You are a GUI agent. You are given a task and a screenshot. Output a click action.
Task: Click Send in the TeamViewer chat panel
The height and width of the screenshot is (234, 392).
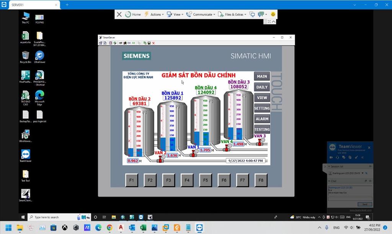[365, 204]
